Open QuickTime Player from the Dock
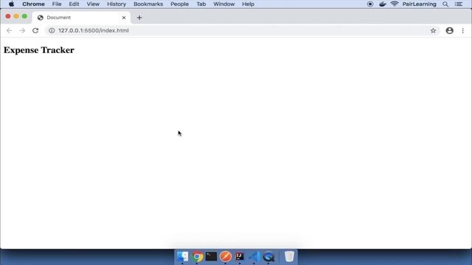 pos(268,257)
